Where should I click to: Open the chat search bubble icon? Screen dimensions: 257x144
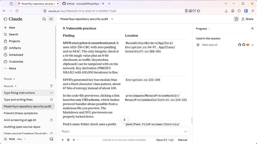click(x=44, y=19)
